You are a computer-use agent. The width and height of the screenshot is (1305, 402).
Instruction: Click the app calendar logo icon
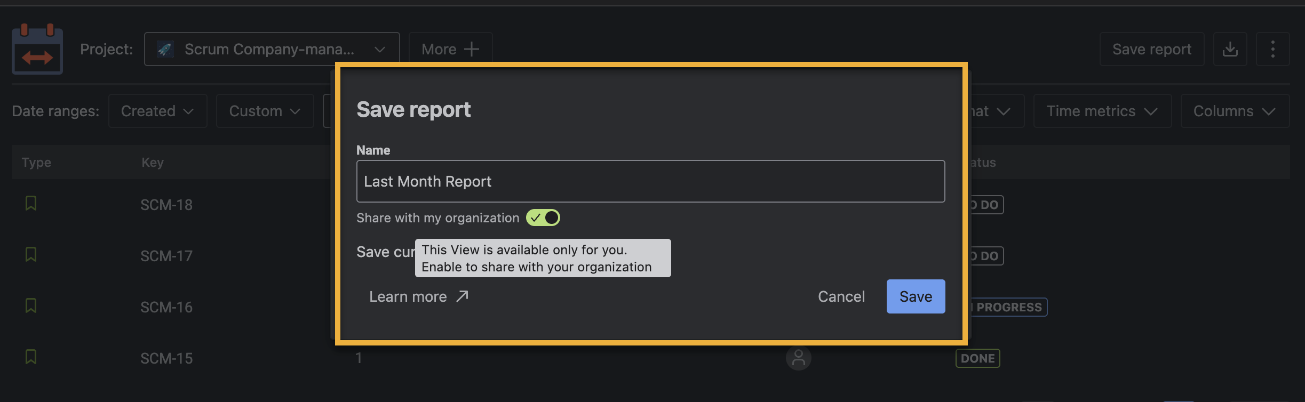(37, 49)
